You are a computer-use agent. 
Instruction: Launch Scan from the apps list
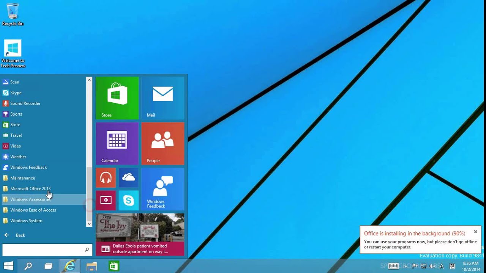pyautogui.click(x=43, y=82)
